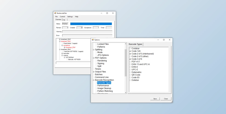Uncheck the Code 128 checkbox
This screenshot has width=226, height=114.
130,51
